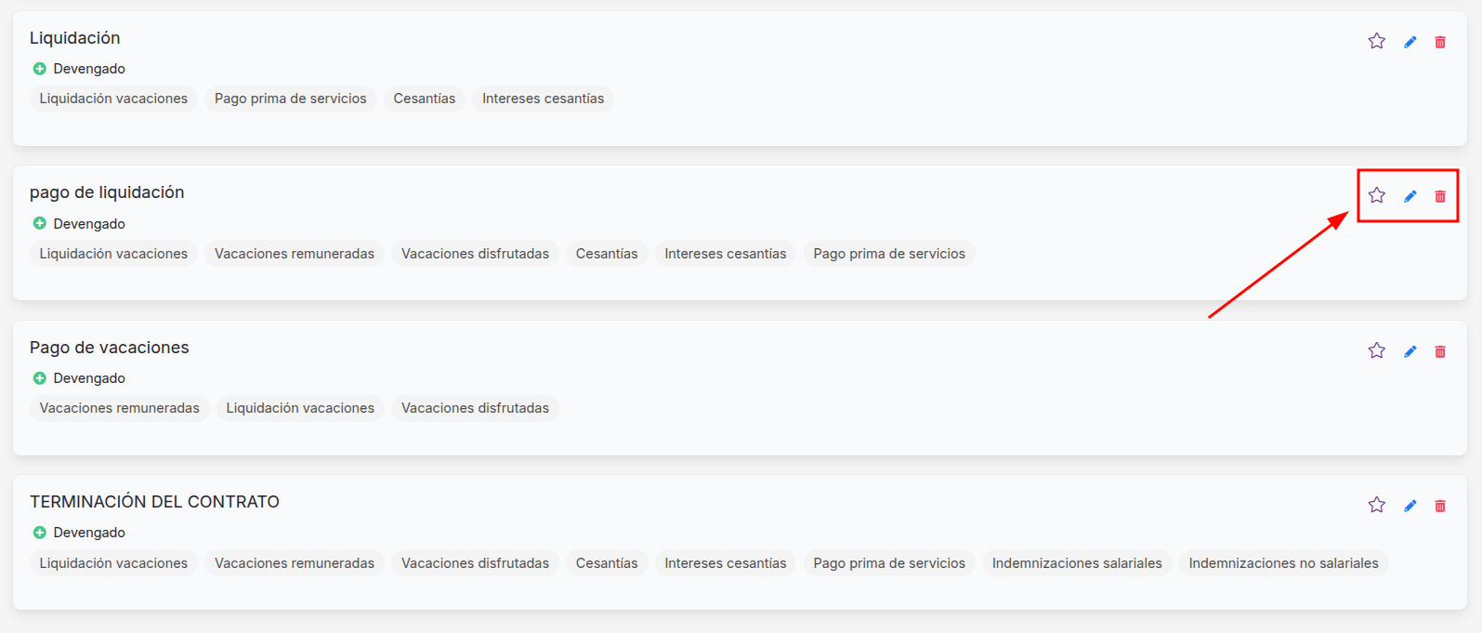Star the TERMINACIÓN DEL CONTRATO card

pos(1377,505)
